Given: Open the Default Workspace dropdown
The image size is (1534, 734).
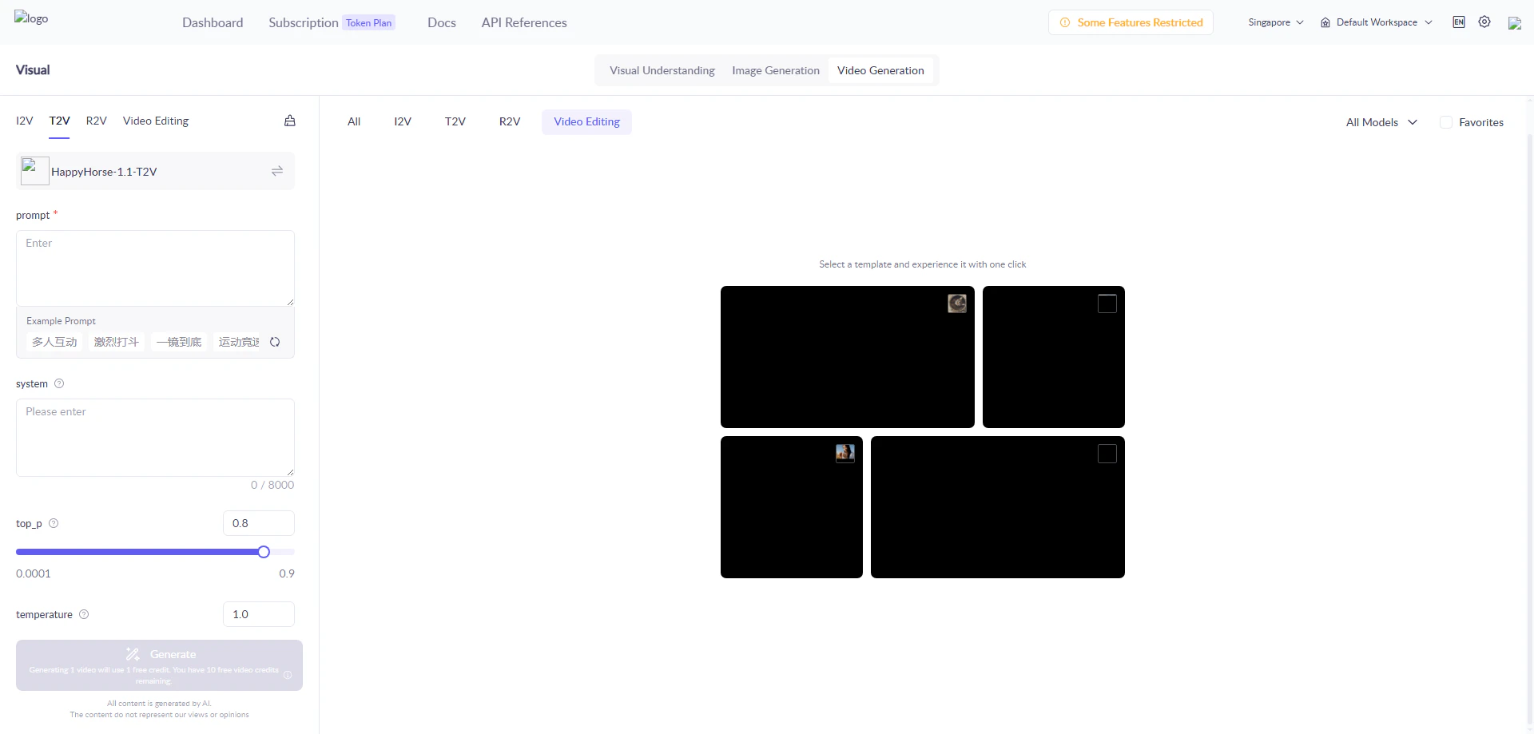Looking at the screenshot, I should point(1377,22).
